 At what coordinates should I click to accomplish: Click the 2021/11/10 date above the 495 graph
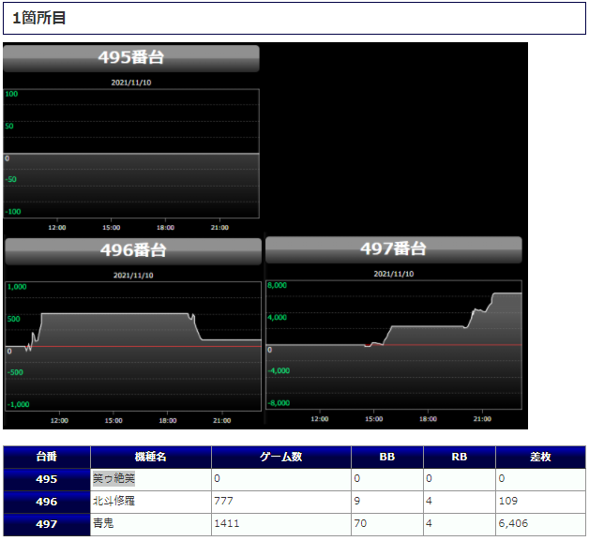(131, 83)
